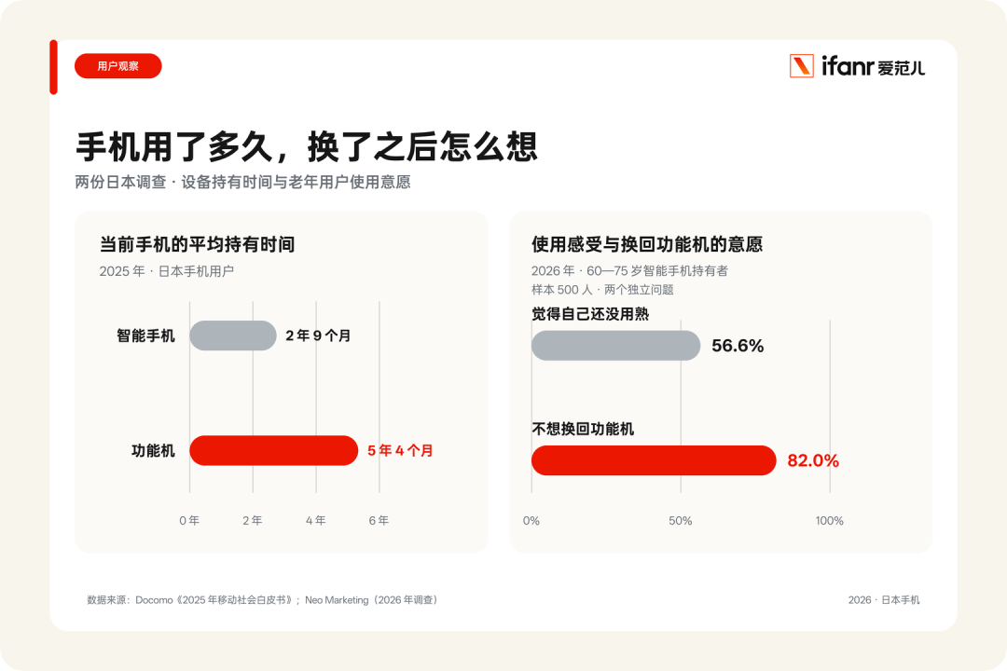Click the red 5年4个月 value label
The width and height of the screenshot is (1007, 671).
(400, 451)
